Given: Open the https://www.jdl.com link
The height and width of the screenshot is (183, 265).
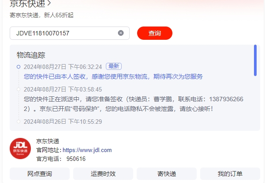Looking at the screenshot, I should coord(87,150).
